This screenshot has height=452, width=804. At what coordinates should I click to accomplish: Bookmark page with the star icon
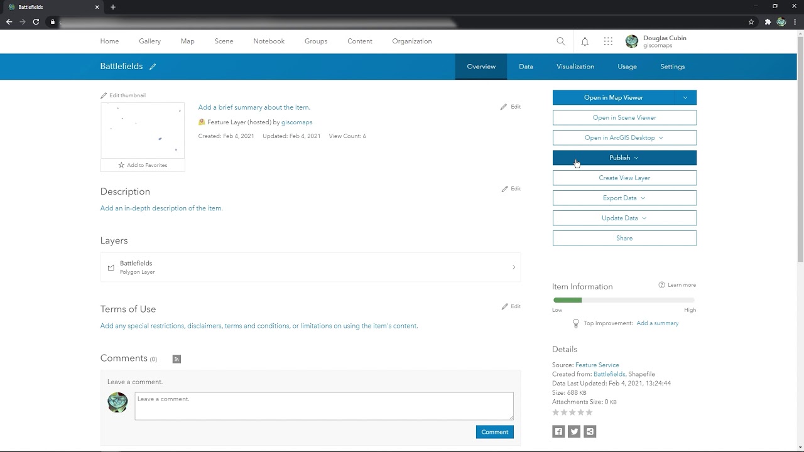[x=751, y=21]
